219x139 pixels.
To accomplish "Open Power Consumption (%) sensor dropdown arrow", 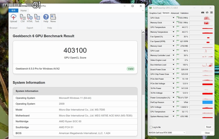I will 174,97.
